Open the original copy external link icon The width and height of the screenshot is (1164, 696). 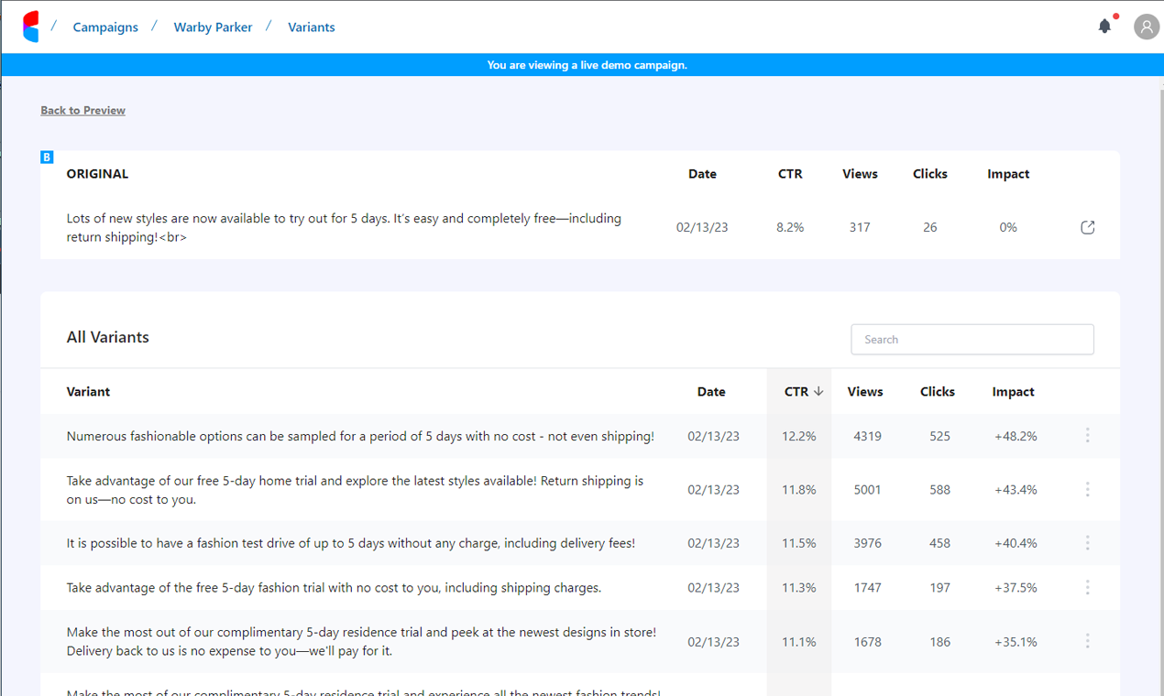pos(1087,227)
